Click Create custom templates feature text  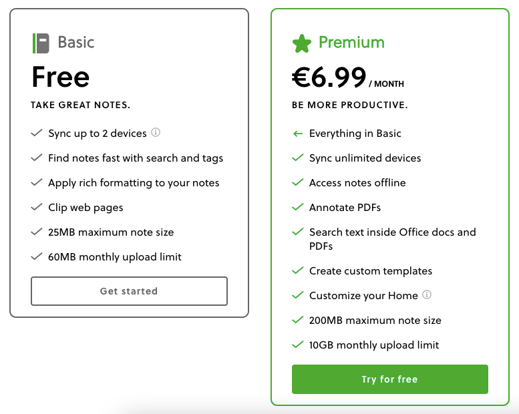371,271
